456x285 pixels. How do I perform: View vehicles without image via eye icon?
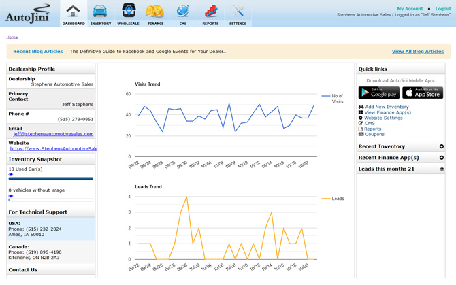pyautogui.click(x=11, y=196)
